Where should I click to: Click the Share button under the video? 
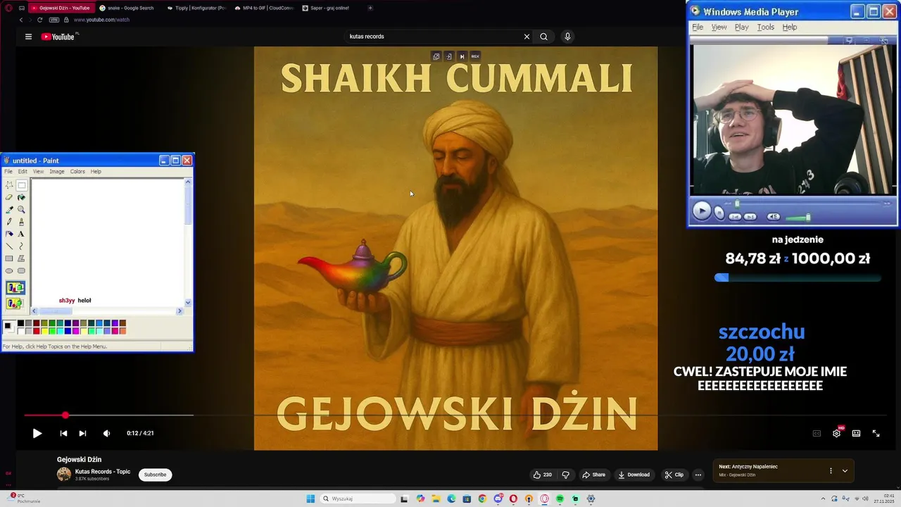point(593,475)
